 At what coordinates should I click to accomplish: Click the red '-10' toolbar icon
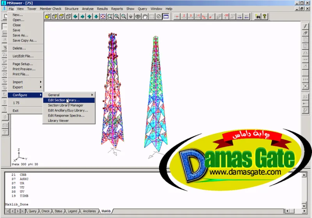click(x=226, y=16)
